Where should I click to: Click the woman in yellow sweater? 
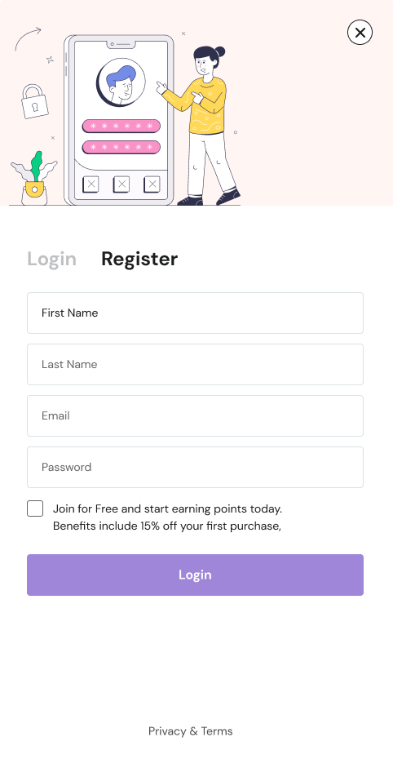201,126
